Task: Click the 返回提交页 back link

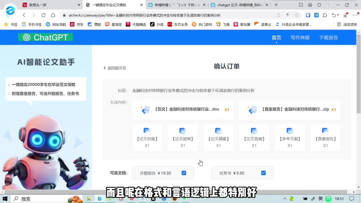Action: (115, 68)
